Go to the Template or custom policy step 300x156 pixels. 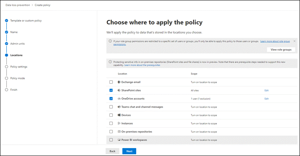coord(26,20)
